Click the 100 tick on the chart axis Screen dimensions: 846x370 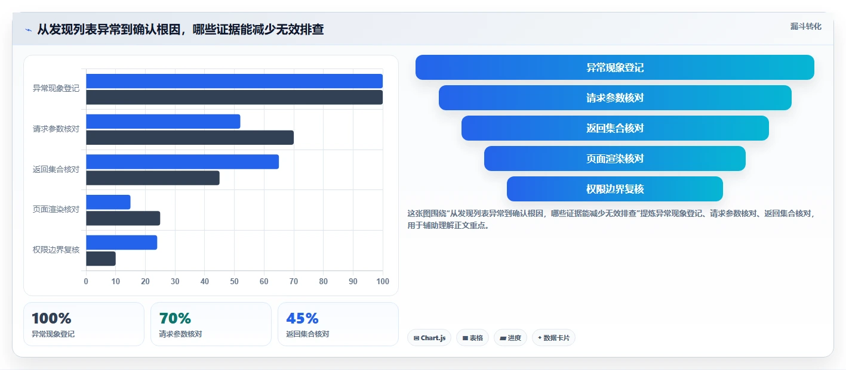pyautogui.click(x=383, y=281)
